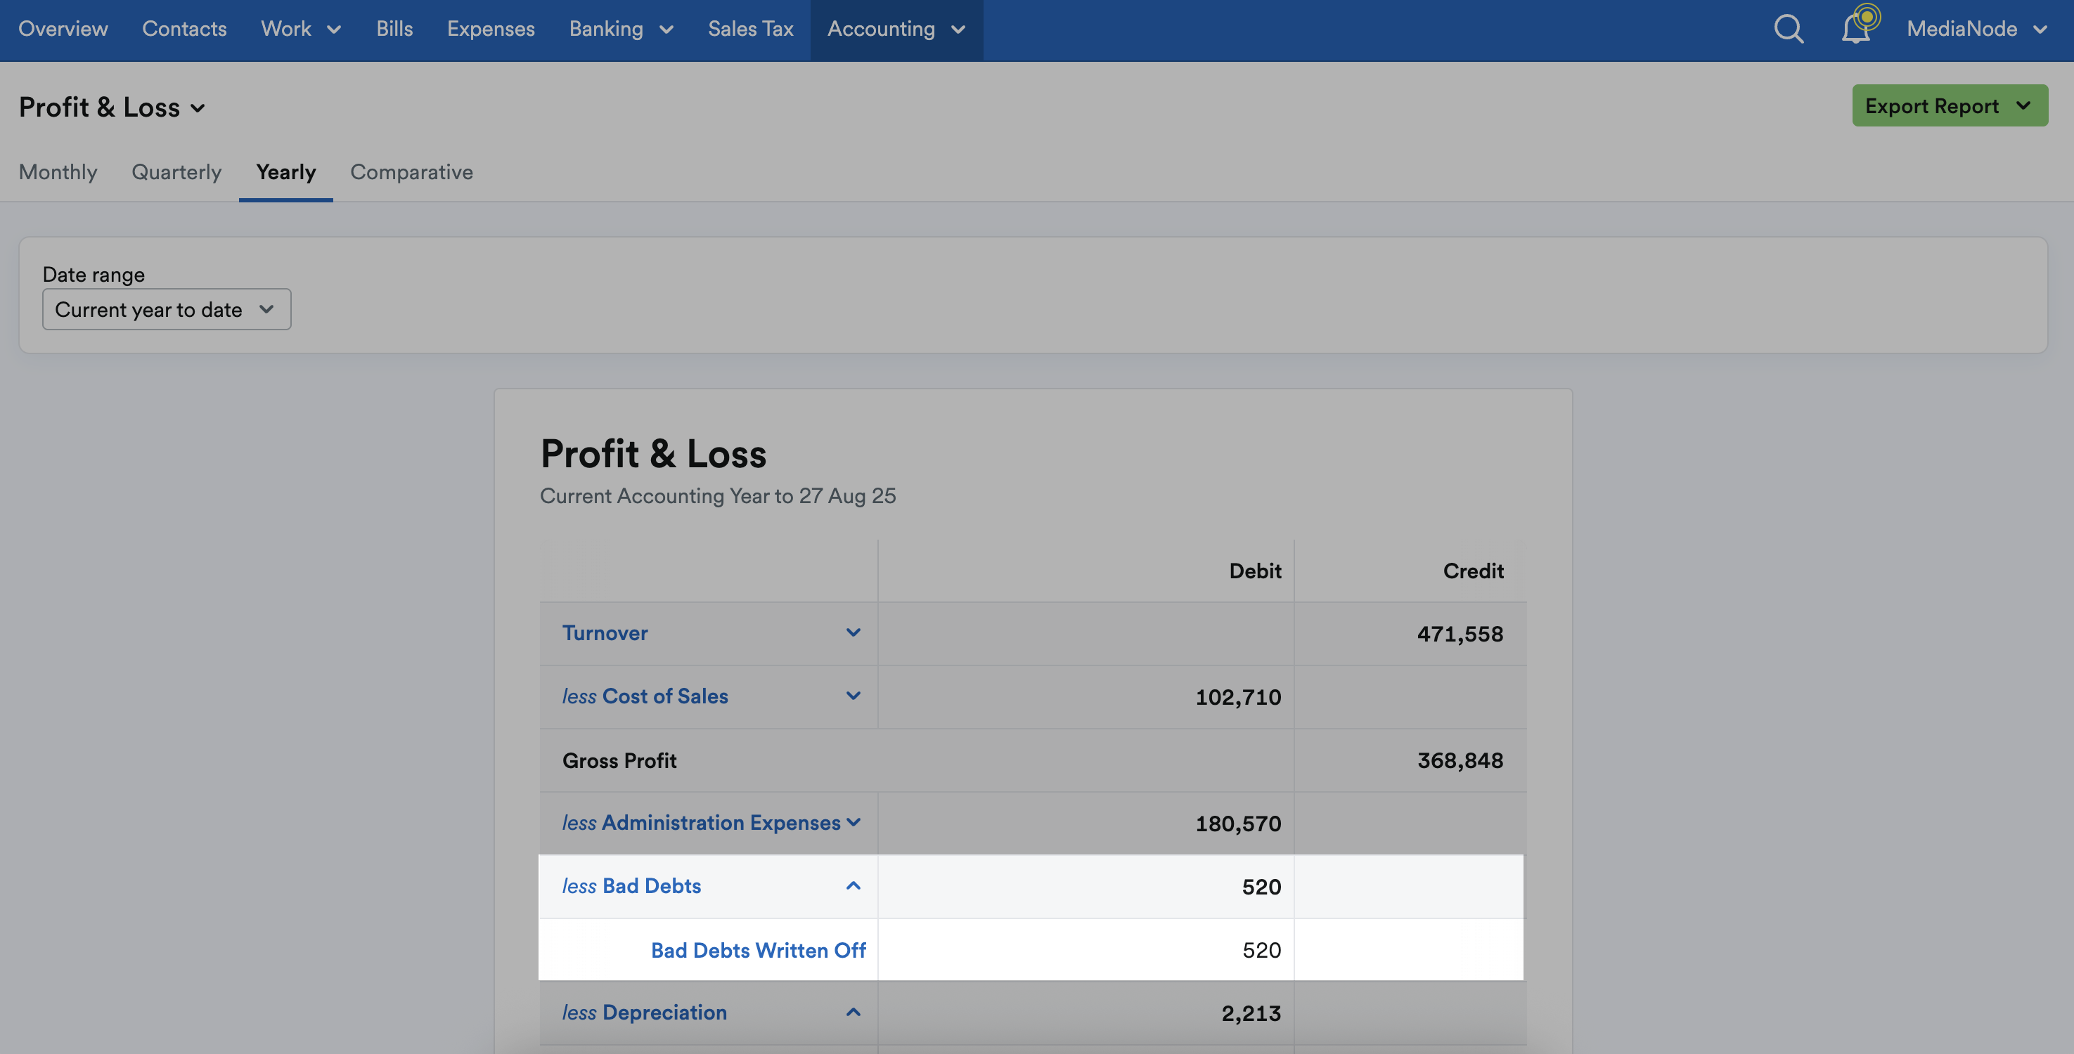Go to Overview in top navigation
The width and height of the screenshot is (2074, 1054).
[x=63, y=29]
